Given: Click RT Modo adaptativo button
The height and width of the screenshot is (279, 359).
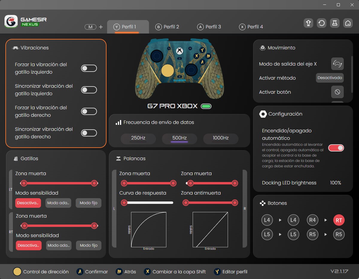Looking at the screenshot, I should pyautogui.click(x=59, y=245).
